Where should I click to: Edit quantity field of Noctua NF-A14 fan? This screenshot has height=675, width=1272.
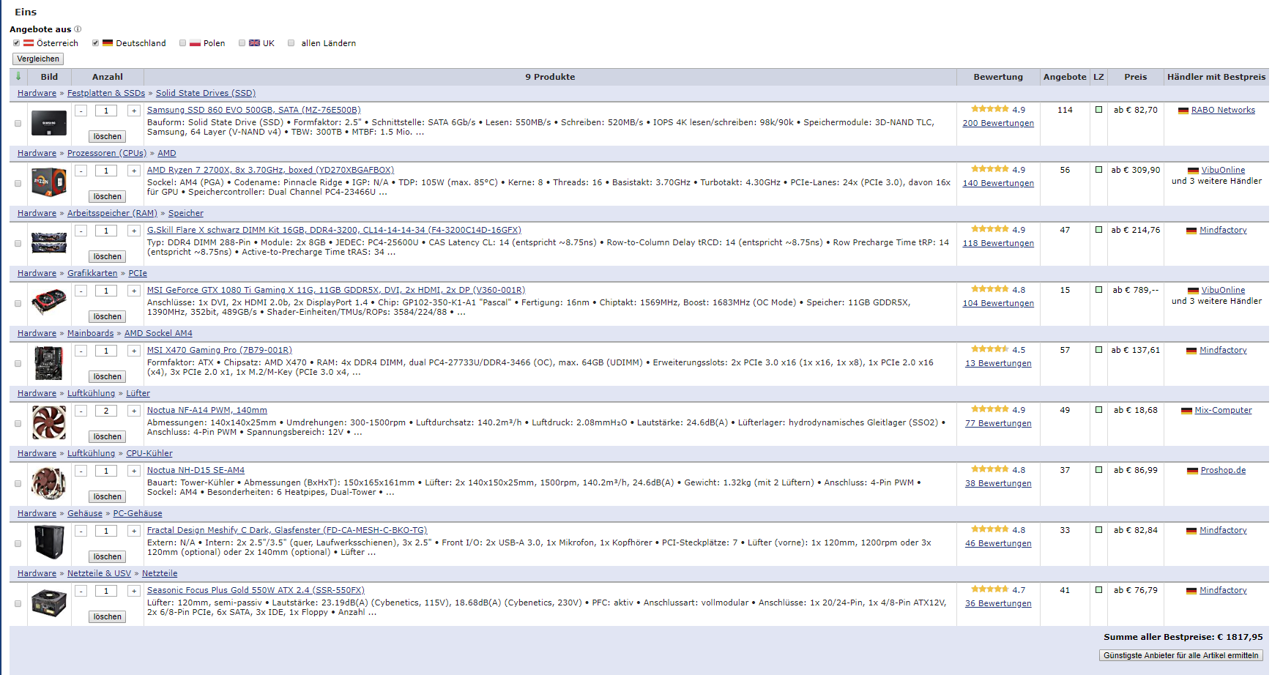tap(106, 411)
